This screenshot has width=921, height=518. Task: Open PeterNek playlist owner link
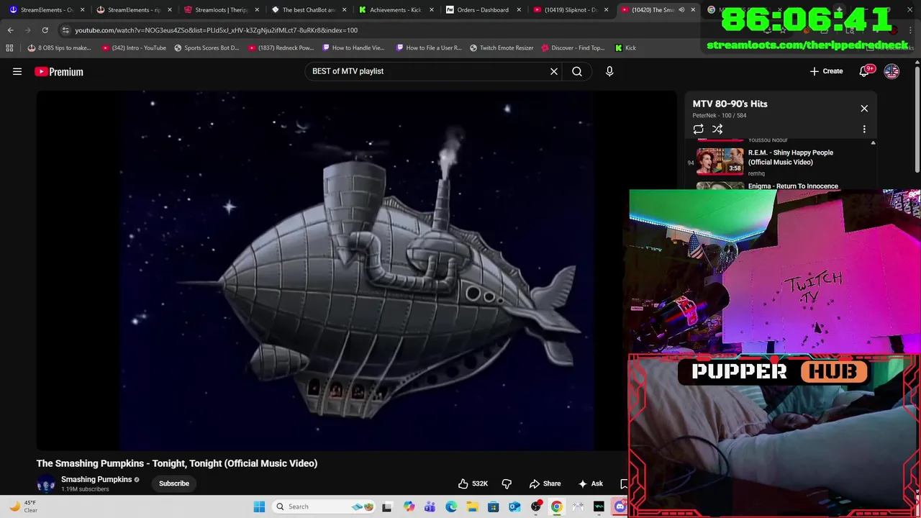click(704, 116)
